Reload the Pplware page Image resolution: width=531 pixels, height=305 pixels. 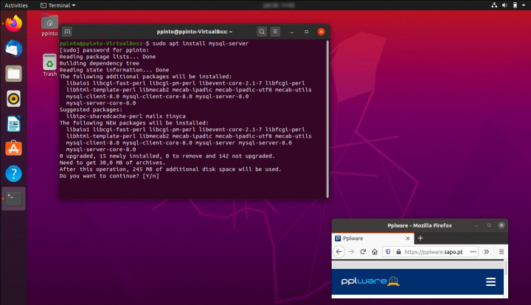click(364, 252)
